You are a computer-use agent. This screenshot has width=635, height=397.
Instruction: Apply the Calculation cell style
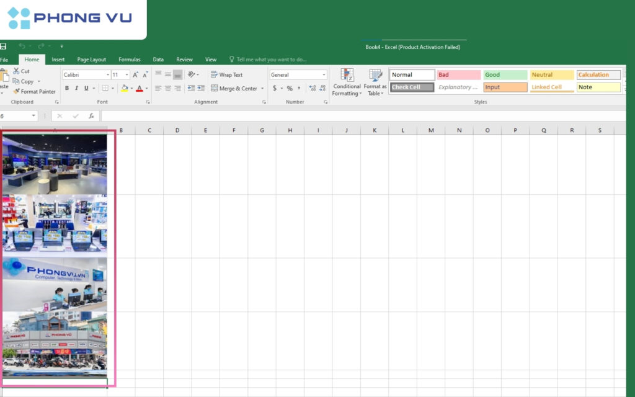598,75
